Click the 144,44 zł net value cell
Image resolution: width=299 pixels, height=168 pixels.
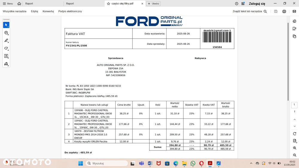[x=175, y=124]
